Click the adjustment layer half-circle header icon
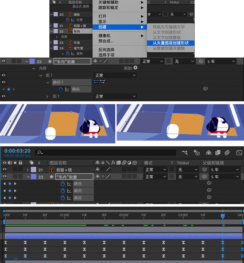This screenshot has width=244, height=263. coord(129,163)
